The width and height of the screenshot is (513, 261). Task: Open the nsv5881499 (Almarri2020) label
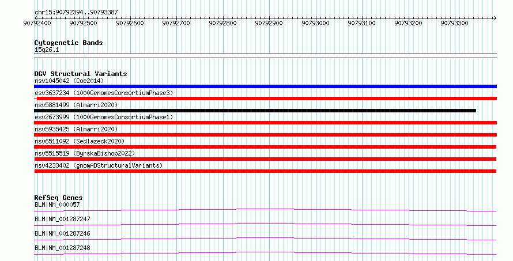click(76, 105)
